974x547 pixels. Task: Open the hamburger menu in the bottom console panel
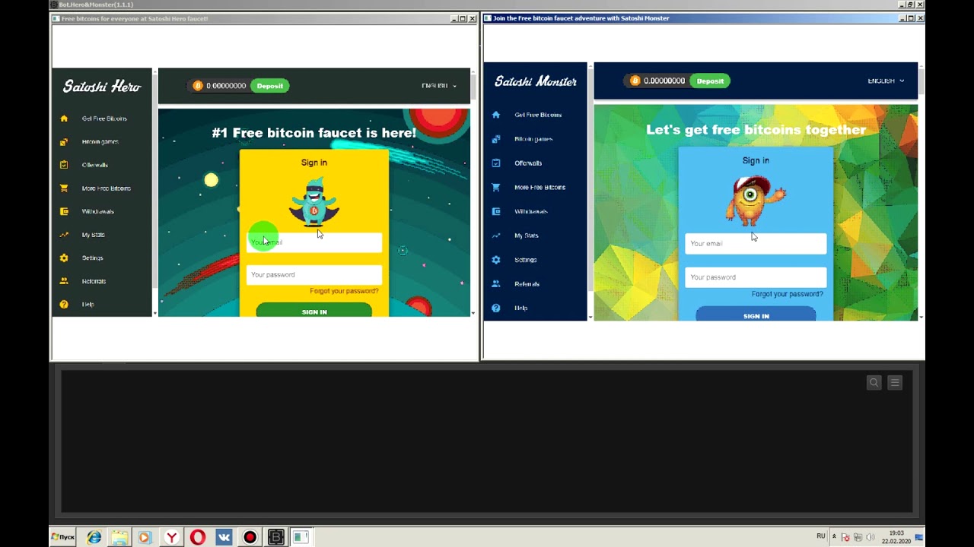(x=895, y=383)
